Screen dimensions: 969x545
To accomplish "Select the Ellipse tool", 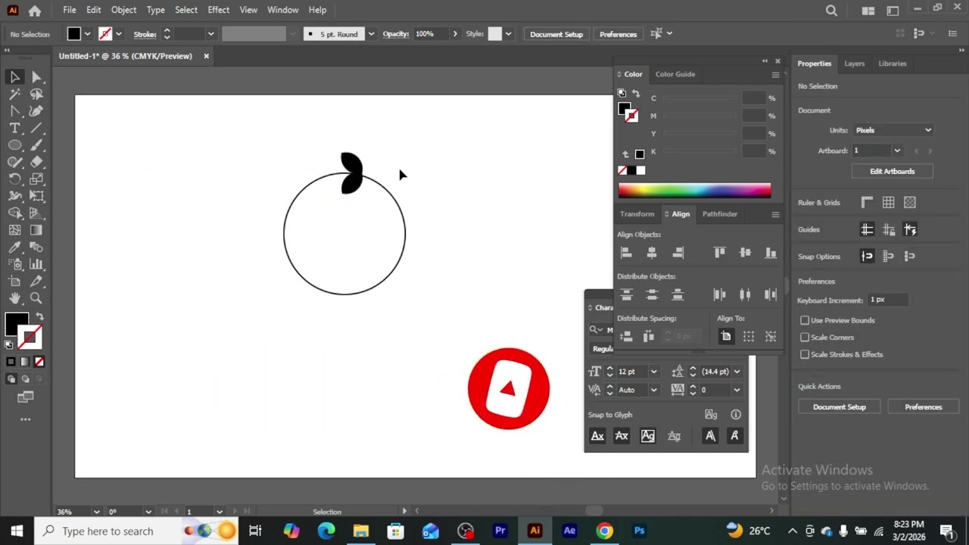I will tap(14, 145).
